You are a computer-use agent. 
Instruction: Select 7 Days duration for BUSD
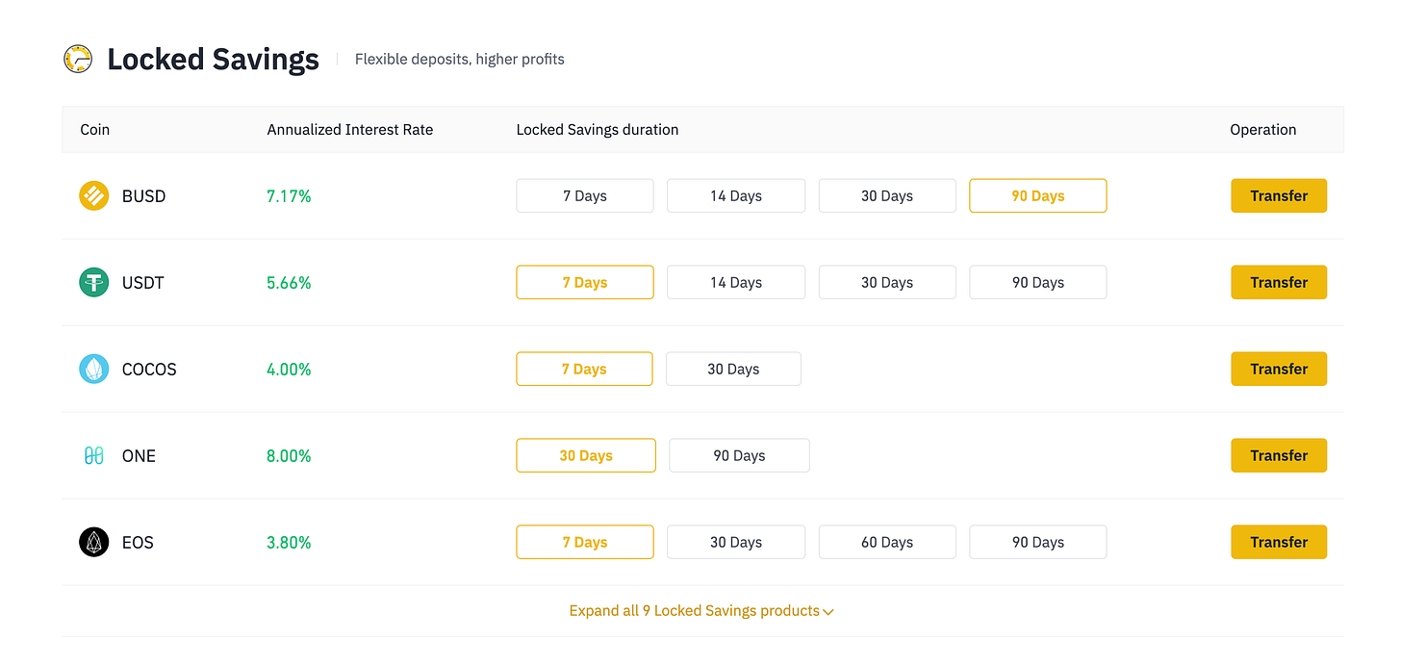585,196
